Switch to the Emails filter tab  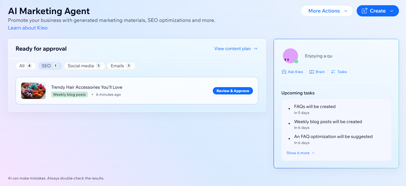click(121, 66)
